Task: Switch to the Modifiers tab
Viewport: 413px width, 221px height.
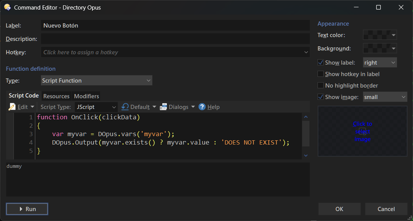Action: click(x=86, y=96)
